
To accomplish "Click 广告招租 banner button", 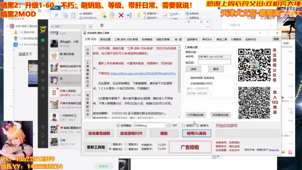I will coord(190,147).
